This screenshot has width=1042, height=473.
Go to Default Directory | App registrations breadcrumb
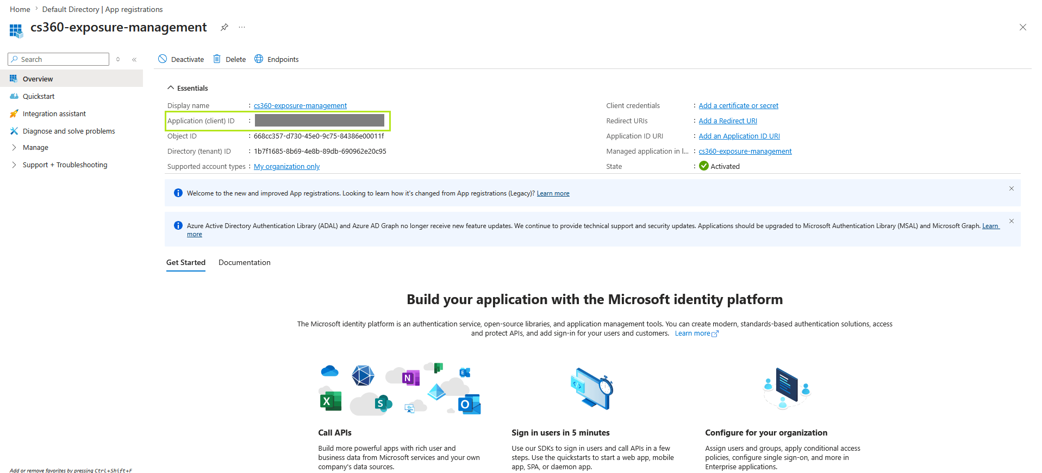(102, 9)
